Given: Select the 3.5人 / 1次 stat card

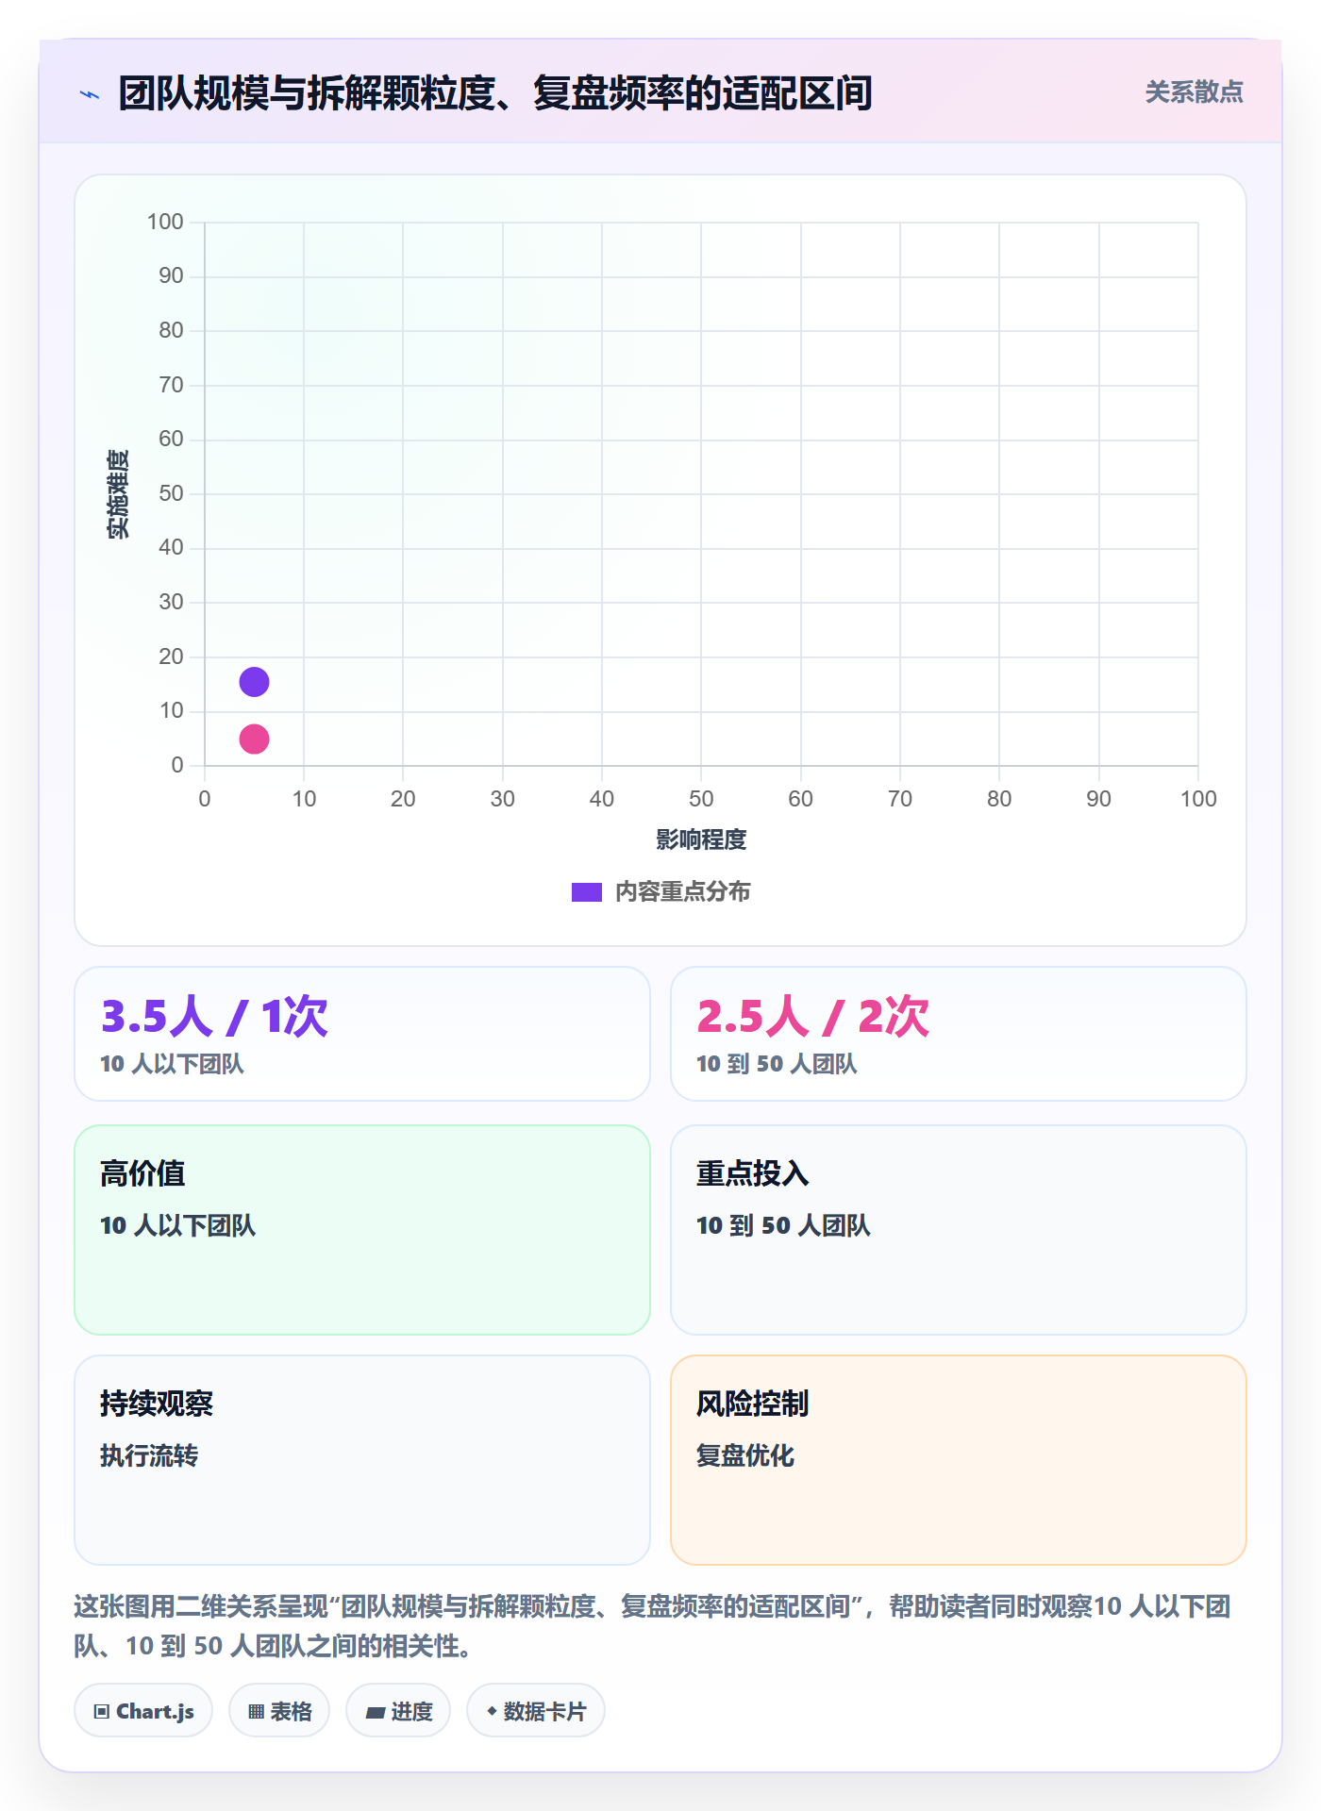Looking at the screenshot, I should coord(362,1034).
